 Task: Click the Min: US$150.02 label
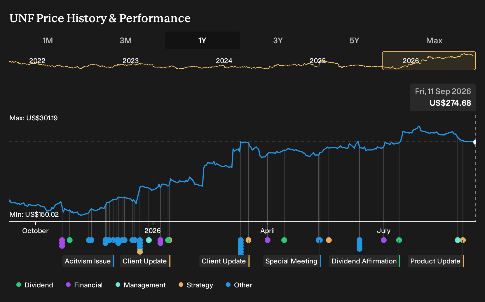point(34,214)
